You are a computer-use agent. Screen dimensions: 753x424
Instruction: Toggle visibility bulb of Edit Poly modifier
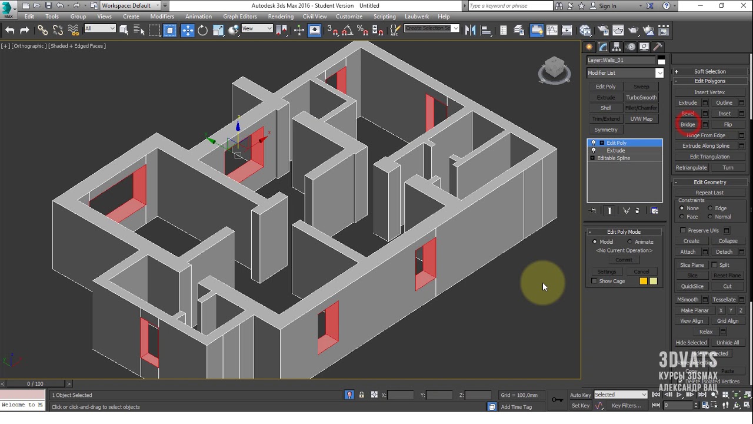click(x=593, y=143)
